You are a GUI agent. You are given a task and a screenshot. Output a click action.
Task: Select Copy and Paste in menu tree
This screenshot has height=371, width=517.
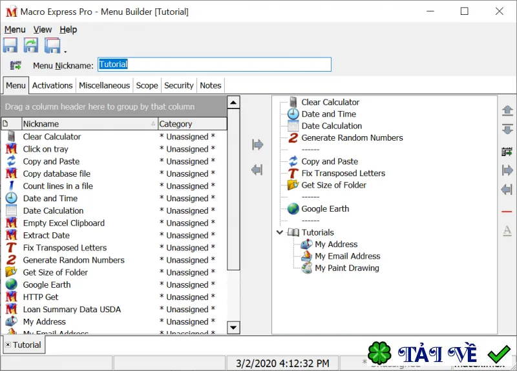tap(330, 161)
